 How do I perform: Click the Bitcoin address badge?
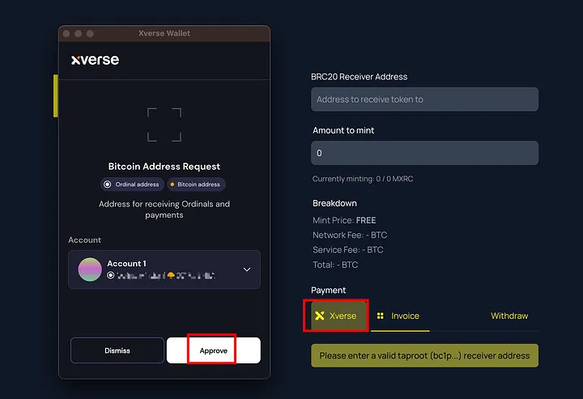(x=196, y=185)
